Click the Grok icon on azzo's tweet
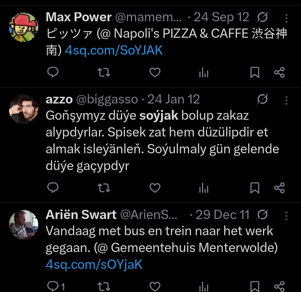The height and width of the screenshot is (292, 301). coord(263,99)
